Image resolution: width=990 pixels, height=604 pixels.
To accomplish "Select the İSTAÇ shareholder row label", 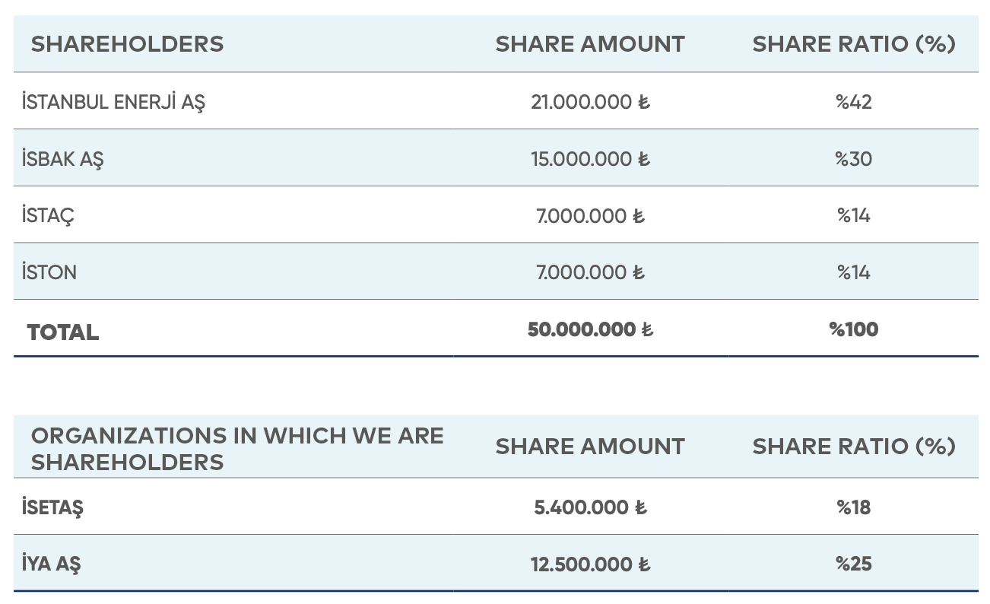I will point(49,216).
